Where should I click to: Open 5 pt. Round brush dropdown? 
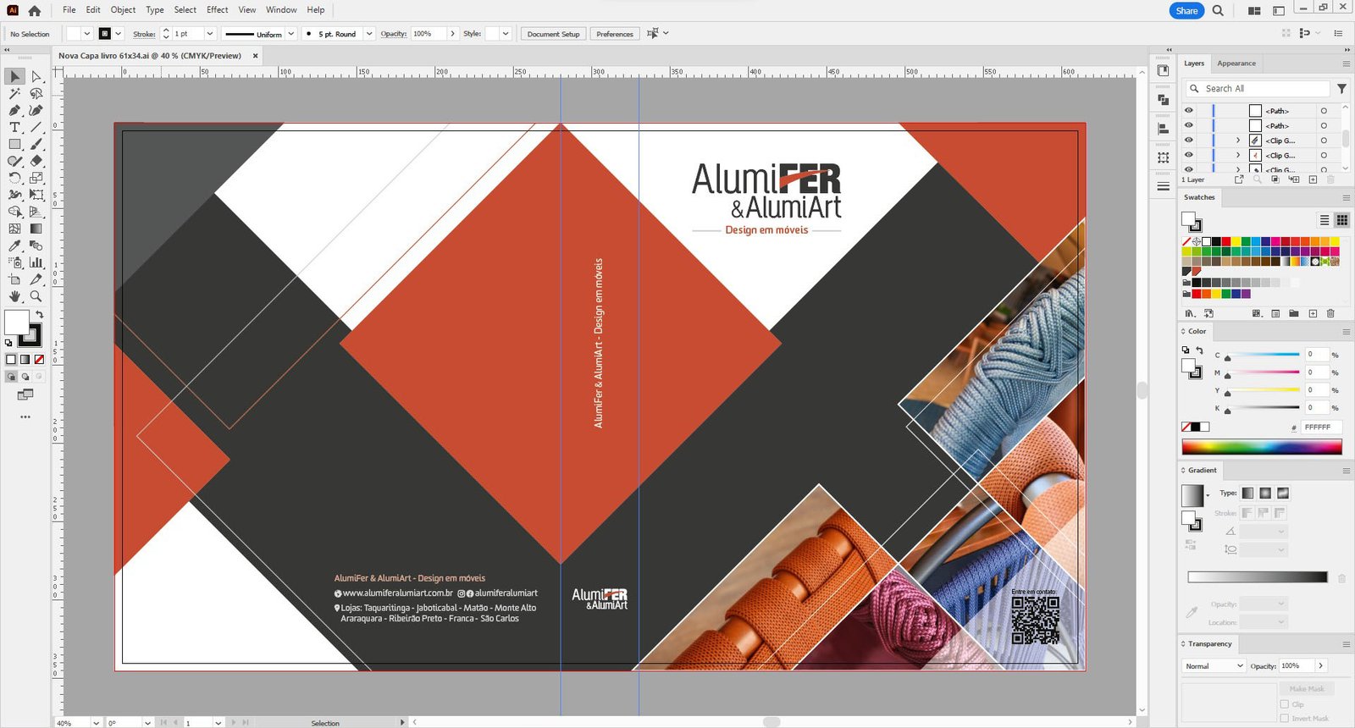pos(369,34)
